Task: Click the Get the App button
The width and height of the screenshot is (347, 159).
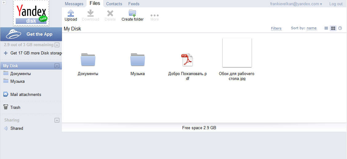Action: (31, 34)
